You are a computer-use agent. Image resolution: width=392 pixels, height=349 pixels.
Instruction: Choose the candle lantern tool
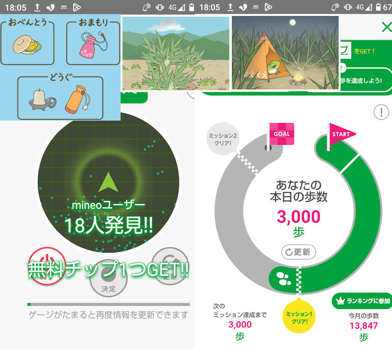(43, 99)
